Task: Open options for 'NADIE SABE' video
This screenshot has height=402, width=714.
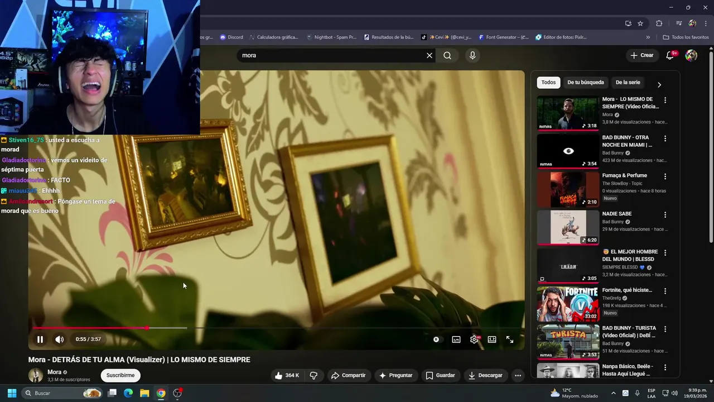Action: [x=665, y=214]
